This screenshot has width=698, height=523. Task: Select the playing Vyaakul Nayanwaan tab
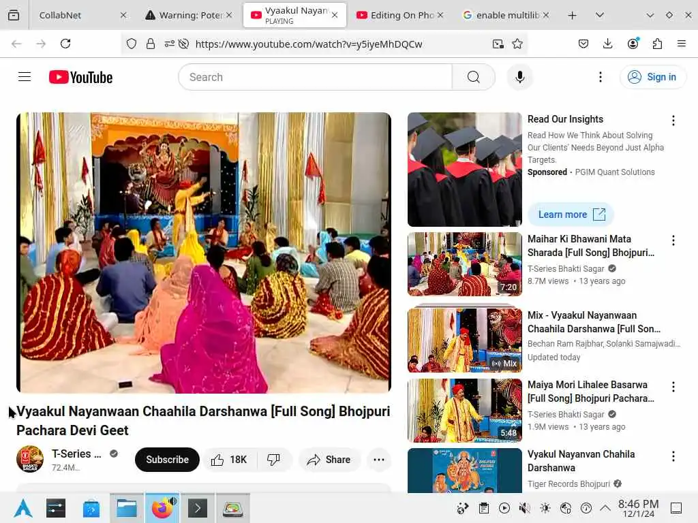click(294, 15)
